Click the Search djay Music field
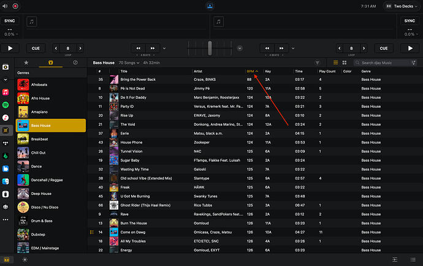Image resolution: width=423 pixels, height=266 pixels. coord(385,63)
